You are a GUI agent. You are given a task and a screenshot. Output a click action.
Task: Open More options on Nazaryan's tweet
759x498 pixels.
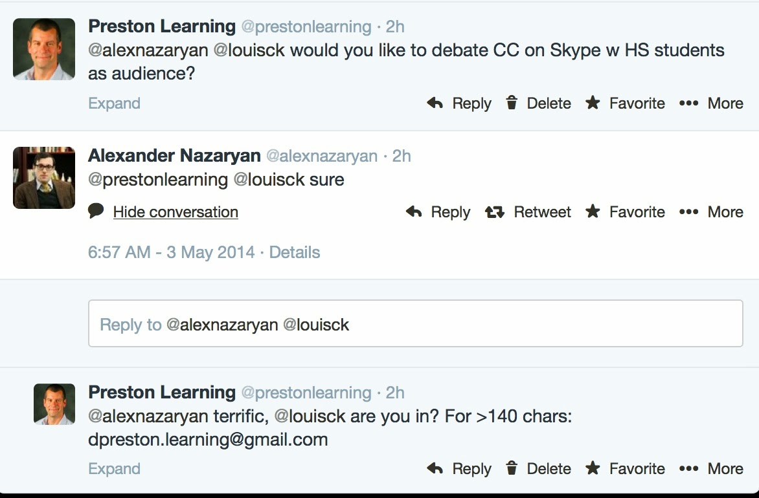711,211
